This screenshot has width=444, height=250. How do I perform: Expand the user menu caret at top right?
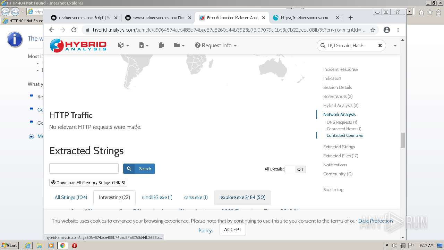click(x=395, y=46)
